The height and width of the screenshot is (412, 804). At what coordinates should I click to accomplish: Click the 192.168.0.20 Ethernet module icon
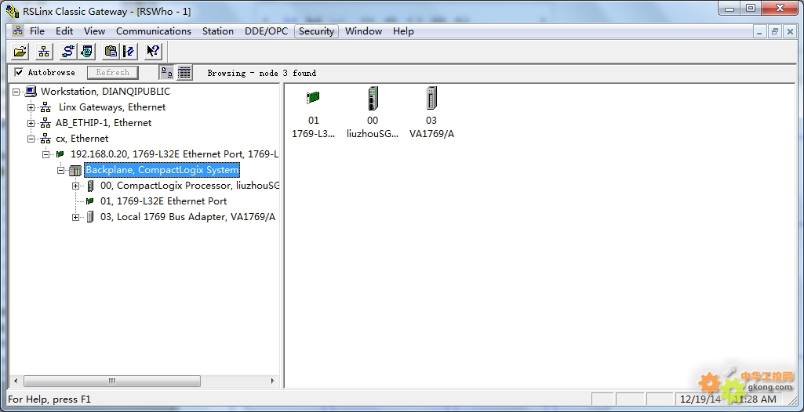(60, 154)
